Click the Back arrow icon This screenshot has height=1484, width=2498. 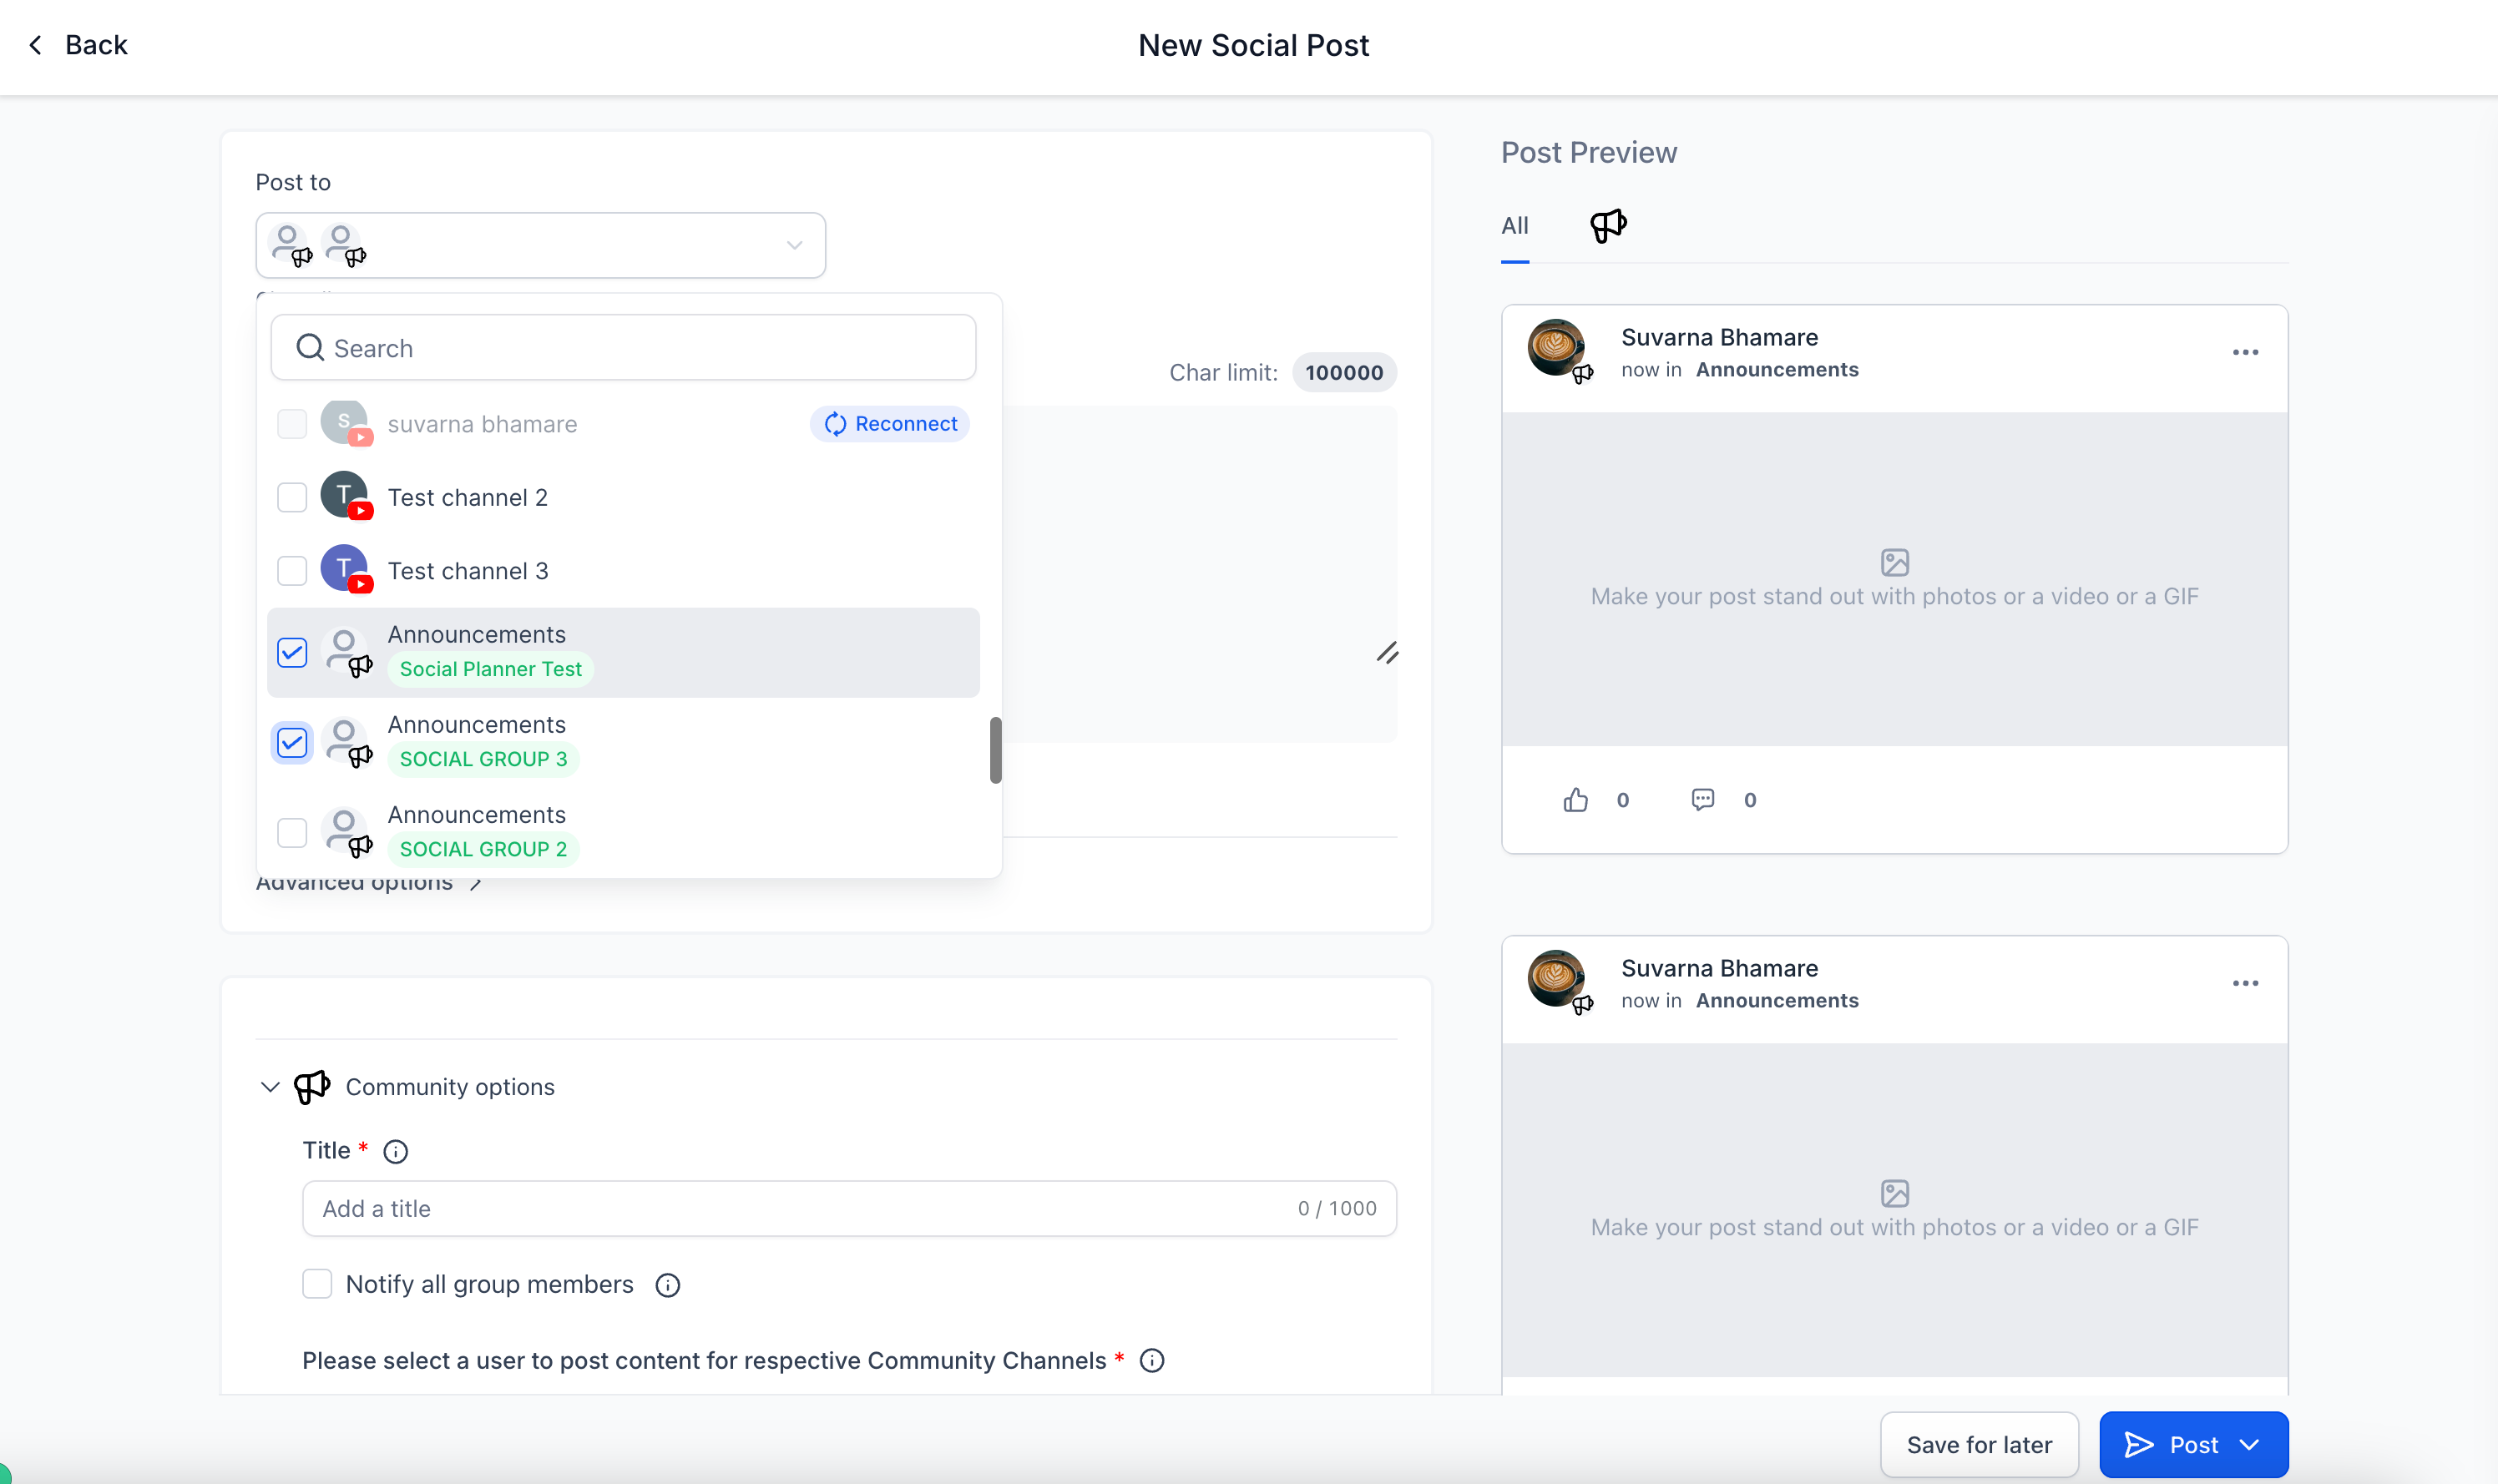coord(36,45)
